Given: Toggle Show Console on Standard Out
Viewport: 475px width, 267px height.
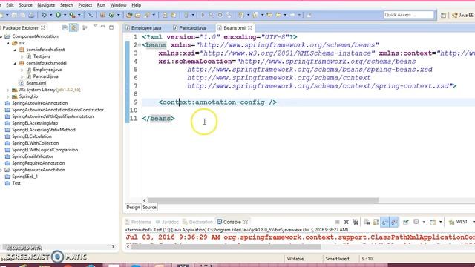Looking at the screenshot, I should coord(385,222).
